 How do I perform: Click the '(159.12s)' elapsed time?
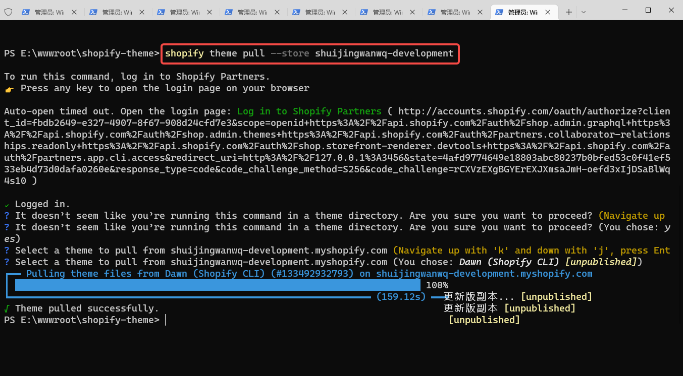(401, 297)
